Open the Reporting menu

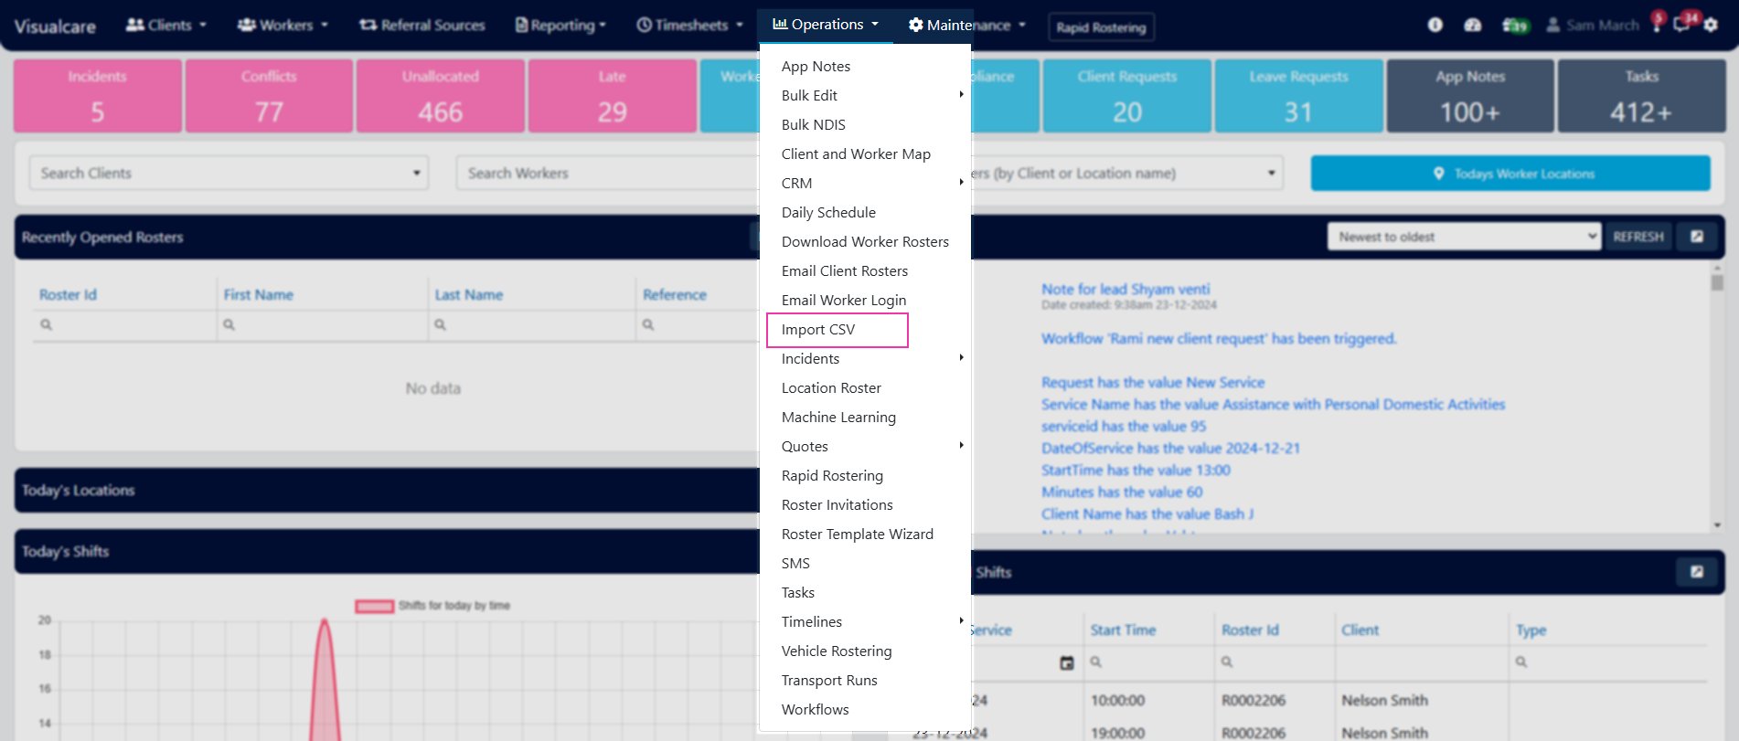[560, 25]
